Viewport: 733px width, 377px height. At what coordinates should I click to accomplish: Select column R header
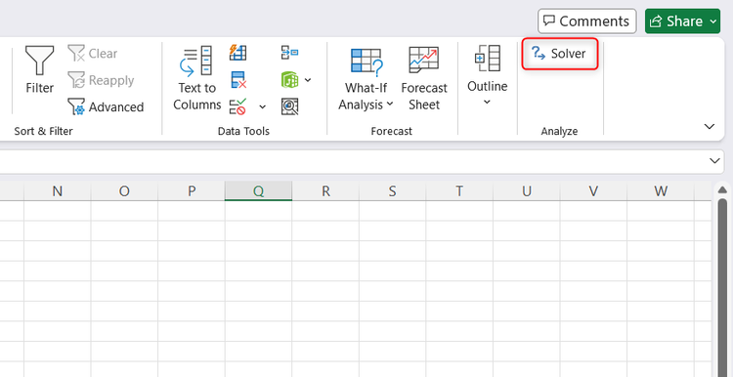(x=325, y=191)
